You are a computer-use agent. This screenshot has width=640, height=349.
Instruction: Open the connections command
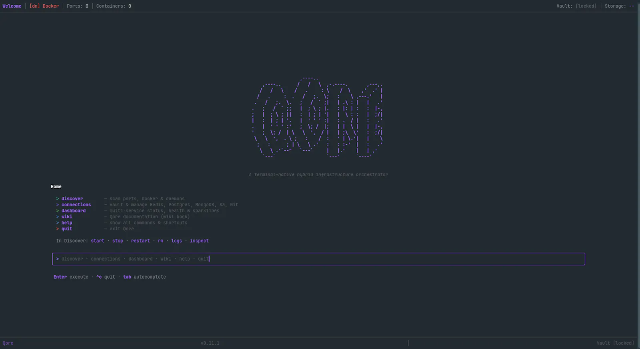[x=76, y=205]
